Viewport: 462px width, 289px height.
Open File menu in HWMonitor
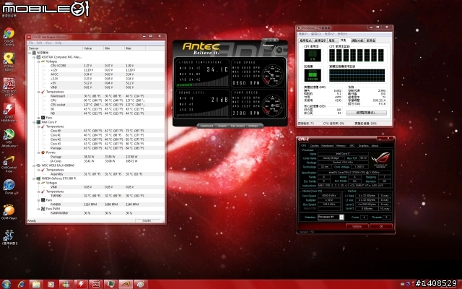tap(31, 43)
